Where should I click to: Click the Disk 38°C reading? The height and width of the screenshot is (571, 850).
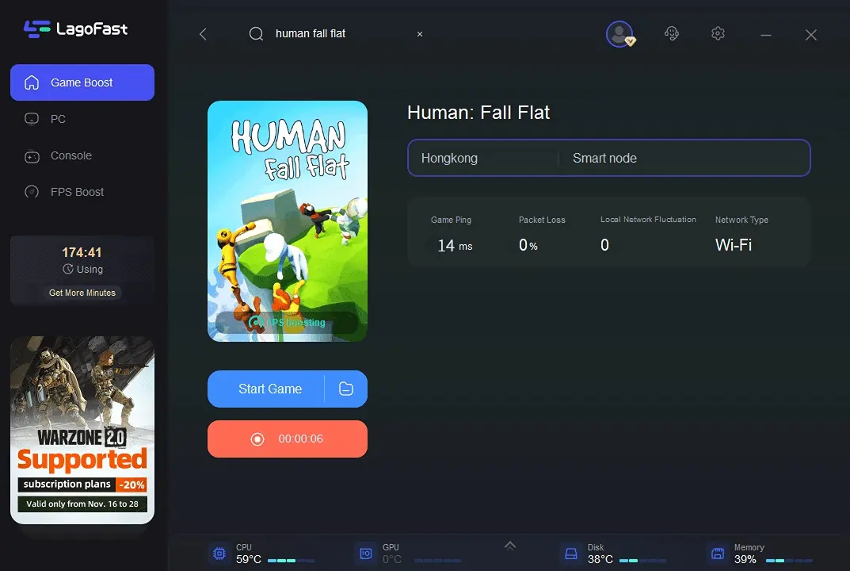(x=600, y=560)
